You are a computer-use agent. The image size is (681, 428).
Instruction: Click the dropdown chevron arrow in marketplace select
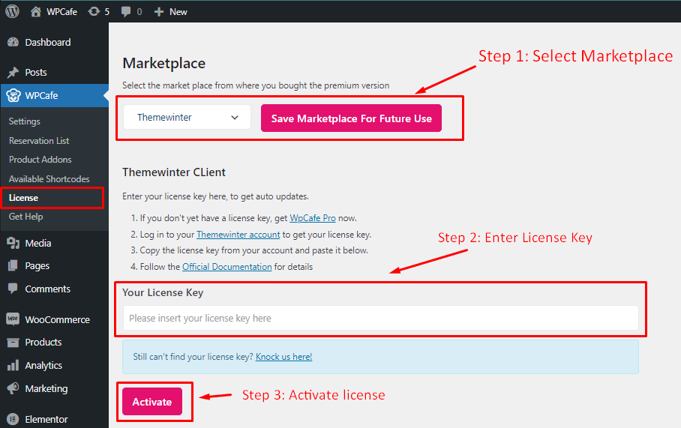tap(235, 117)
